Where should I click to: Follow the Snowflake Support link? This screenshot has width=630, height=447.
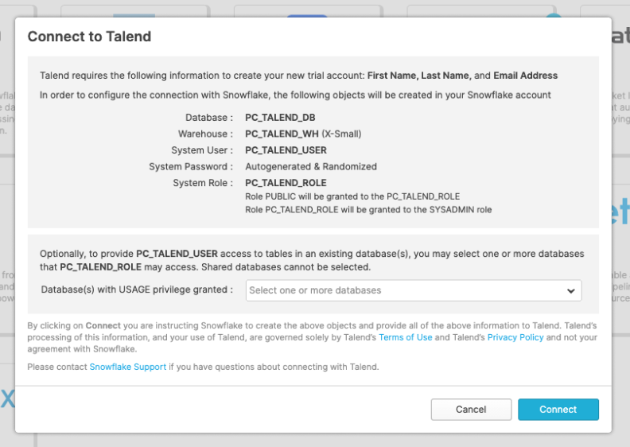[128, 367]
